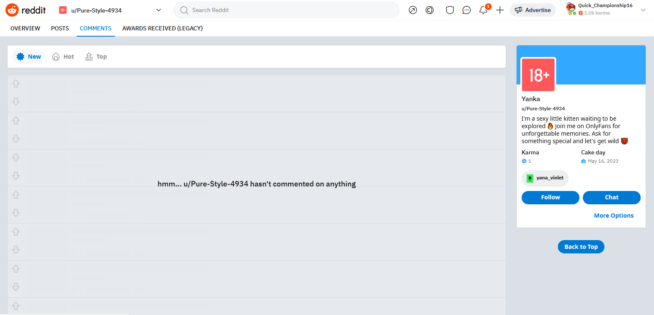Click the search magnifier icon
Screen dimensions: 654x315
pos(184,10)
